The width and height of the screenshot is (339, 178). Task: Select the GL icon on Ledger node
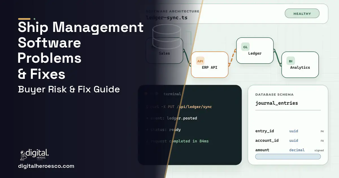pos(245,47)
